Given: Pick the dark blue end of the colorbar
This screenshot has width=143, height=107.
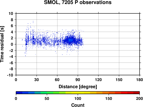Looking at the screenshot, I should pyautogui.click(x=19, y=93).
